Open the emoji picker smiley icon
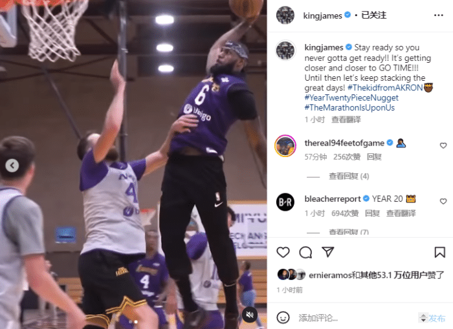This screenshot has height=329, width=453. (x=283, y=317)
